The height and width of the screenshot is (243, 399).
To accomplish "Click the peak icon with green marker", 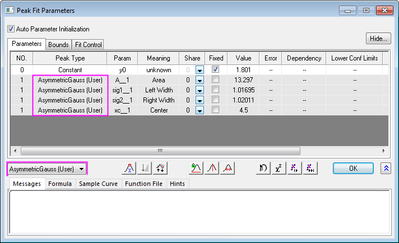I will point(195,168).
